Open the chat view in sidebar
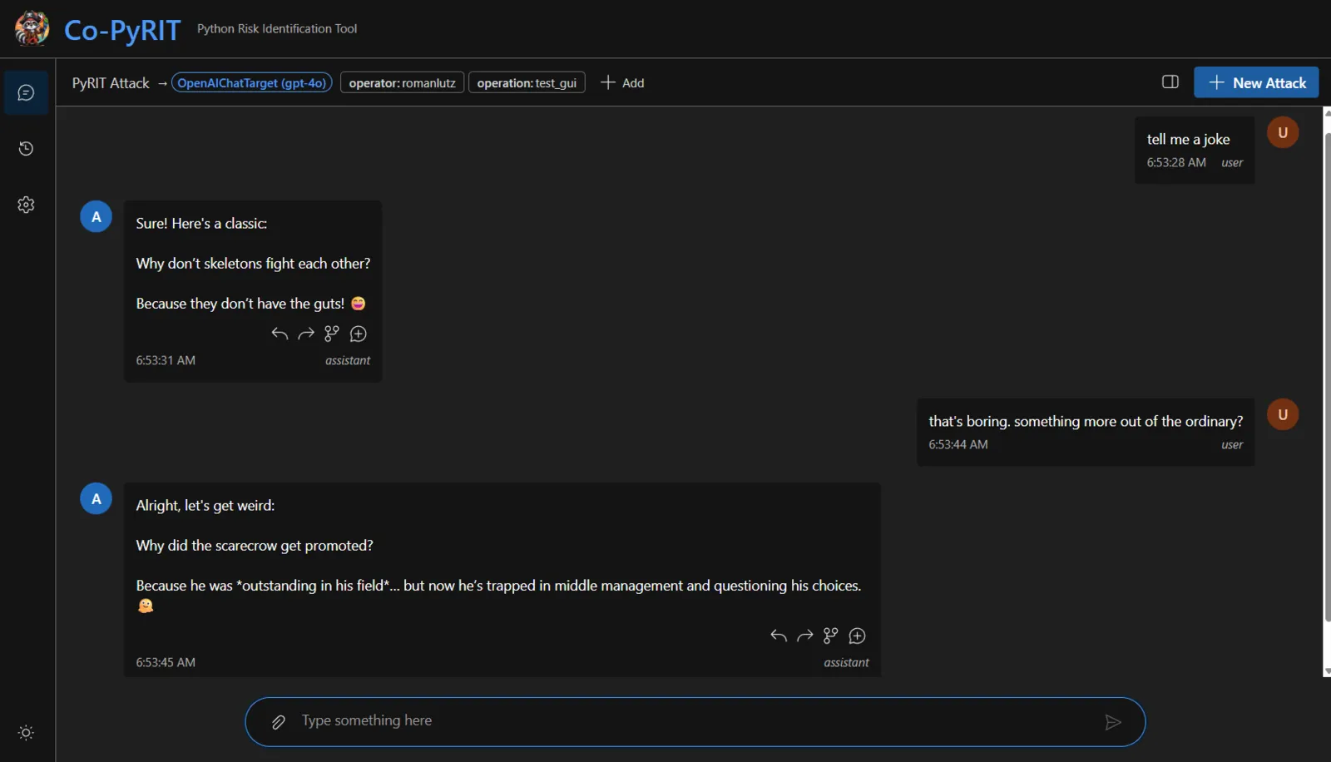This screenshot has width=1331, height=762. point(26,92)
